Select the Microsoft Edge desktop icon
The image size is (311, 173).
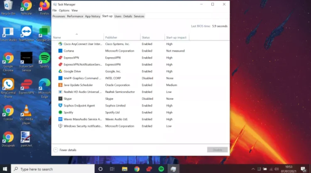click(x=44, y=88)
